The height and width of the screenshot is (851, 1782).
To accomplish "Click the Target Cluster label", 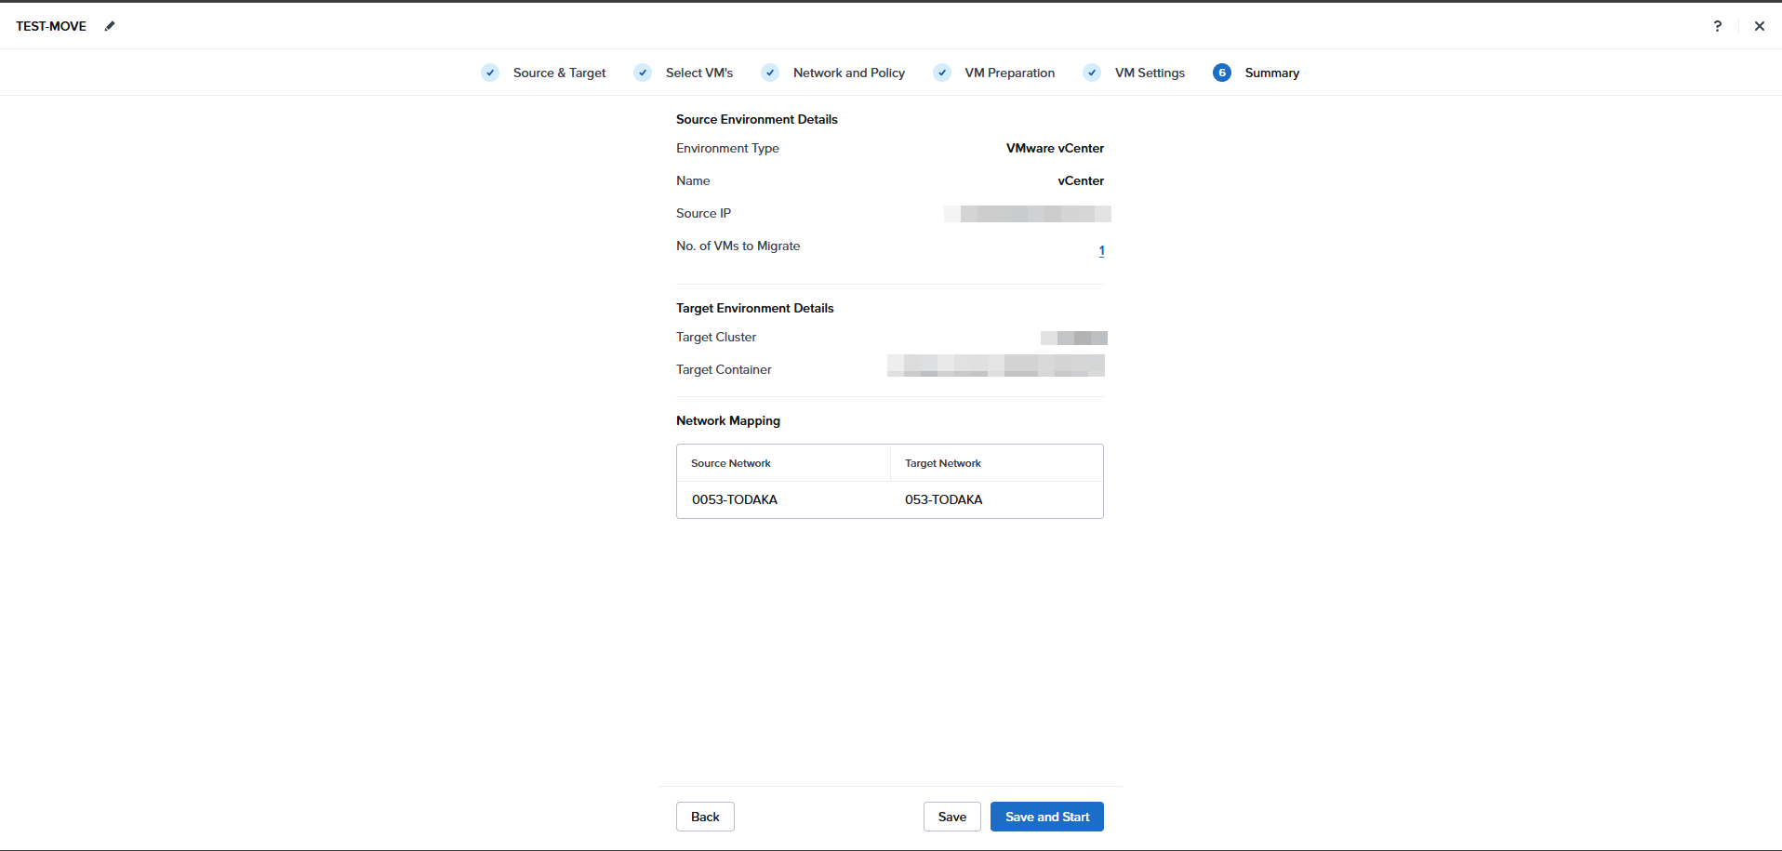I will (x=716, y=337).
